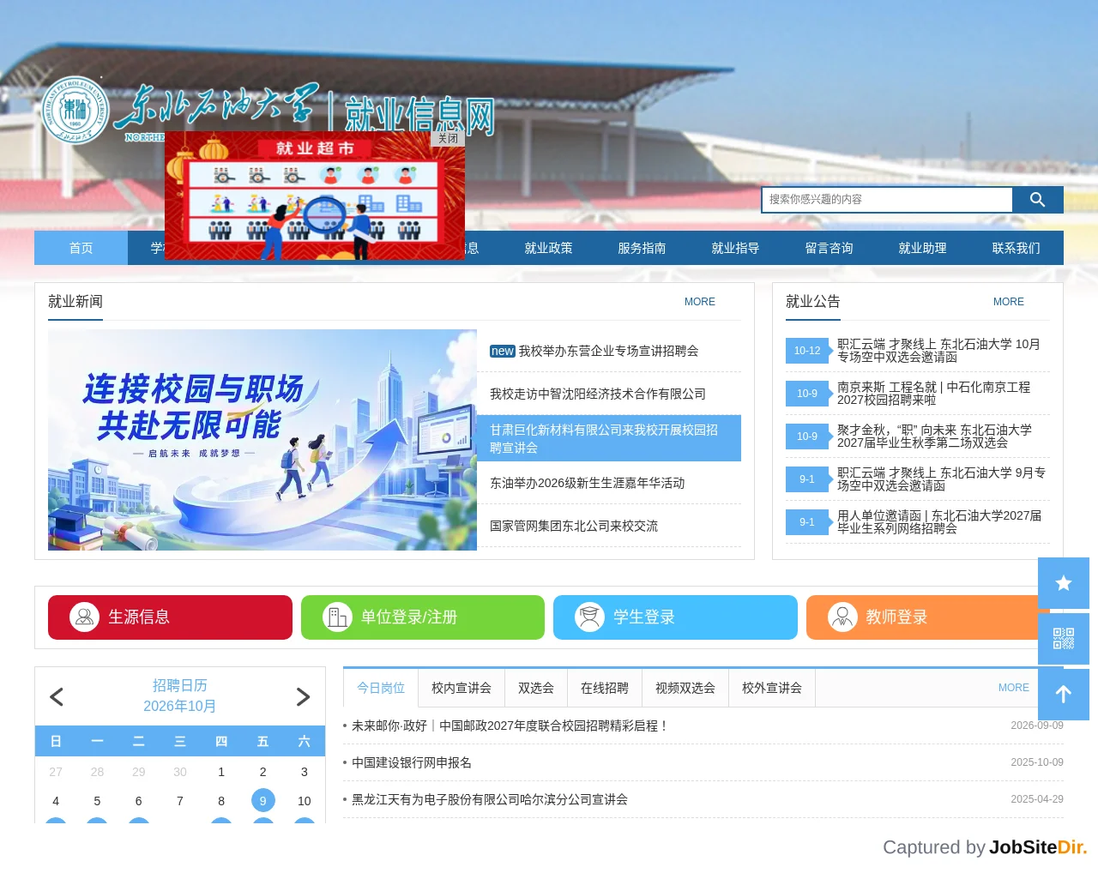This screenshot has width=1098, height=873.
Task: Select day 9 in the calendar
Action: [x=262, y=801]
